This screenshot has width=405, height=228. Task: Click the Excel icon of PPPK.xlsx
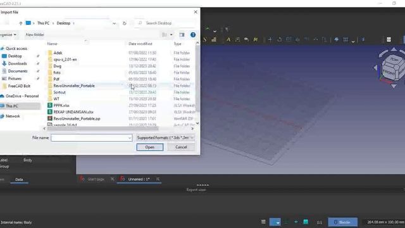[50, 106]
